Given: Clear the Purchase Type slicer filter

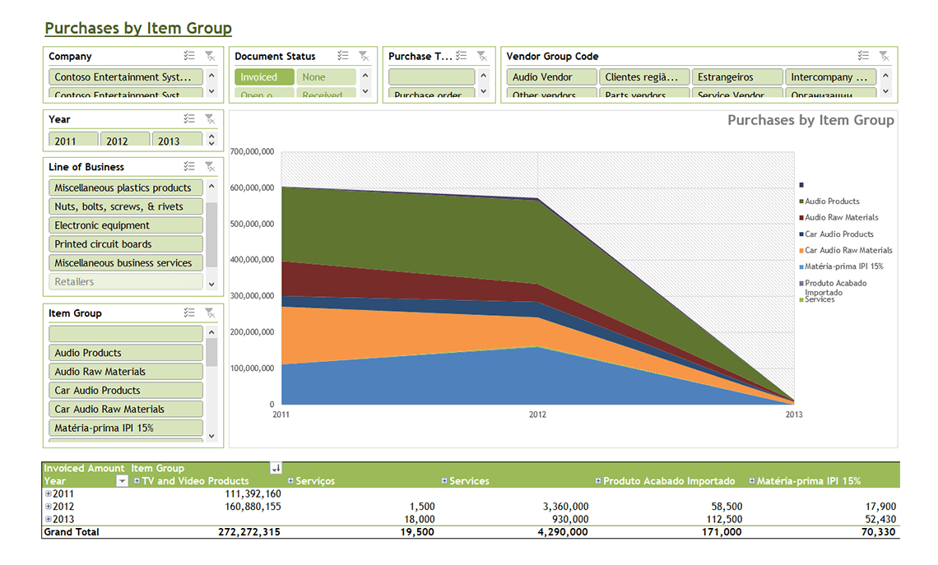Looking at the screenshot, I should click(x=482, y=56).
